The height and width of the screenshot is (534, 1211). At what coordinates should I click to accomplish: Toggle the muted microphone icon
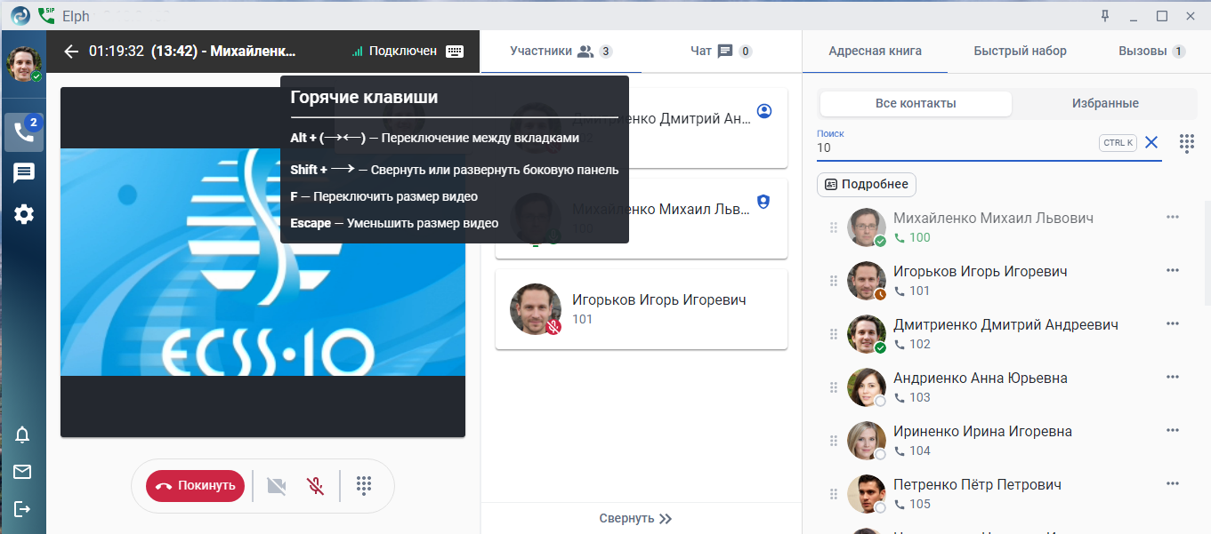[315, 486]
